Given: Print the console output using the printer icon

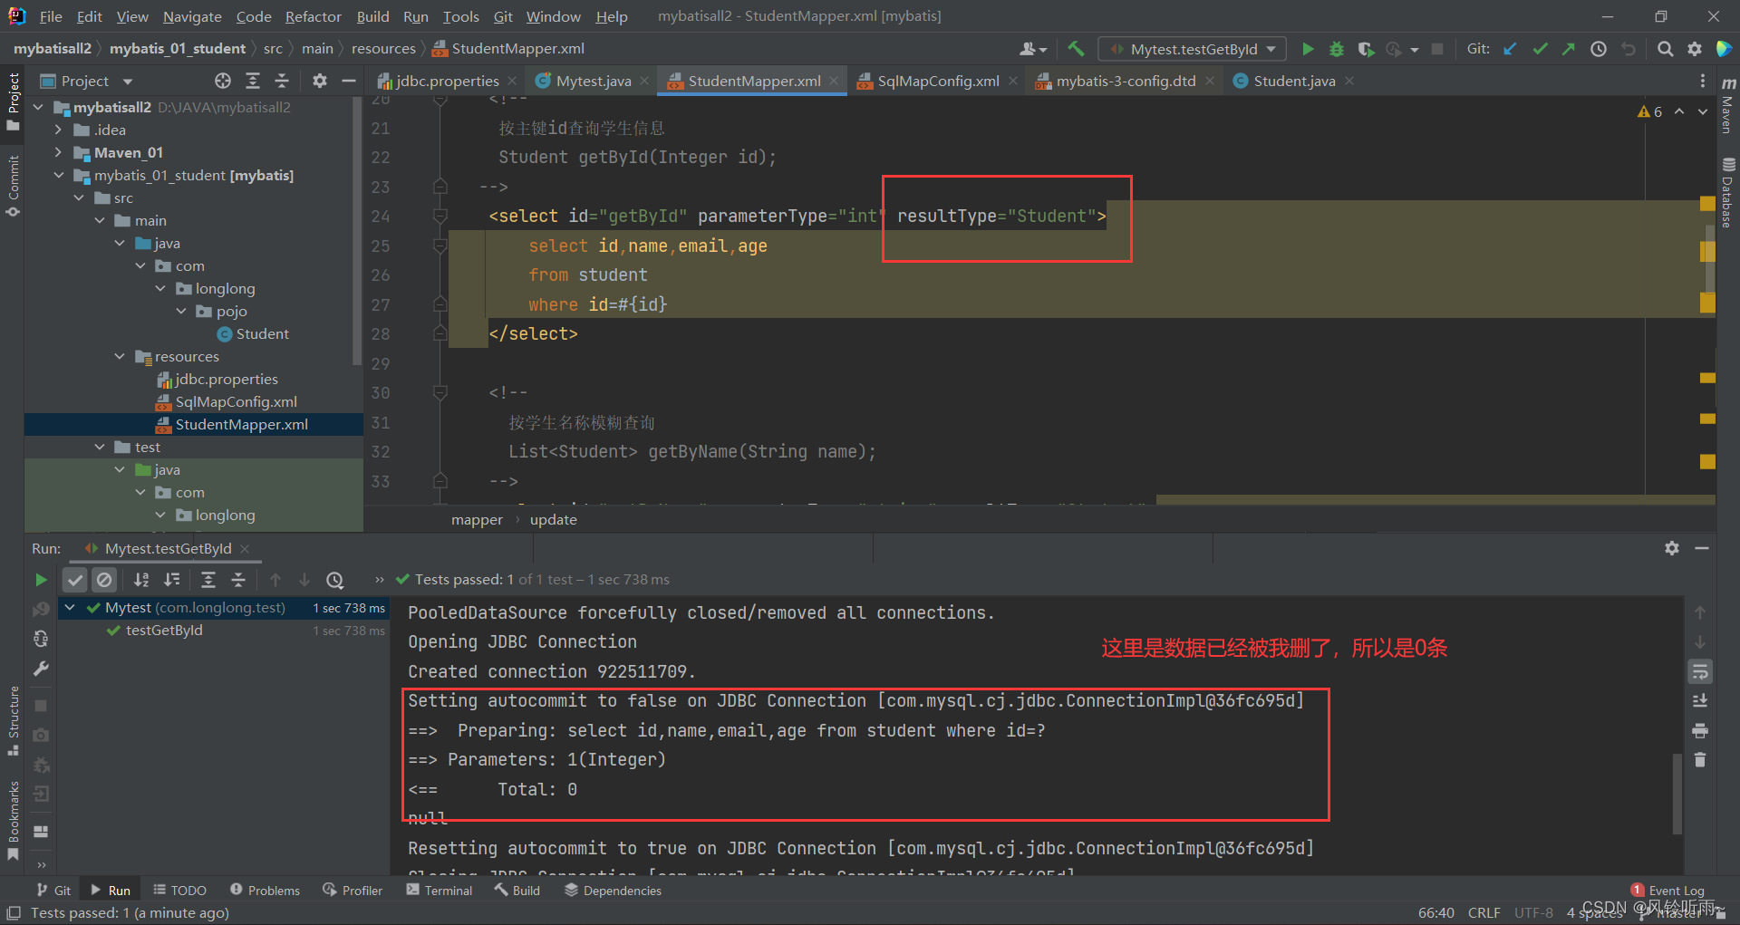Looking at the screenshot, I should click(x=1700, y=730).
